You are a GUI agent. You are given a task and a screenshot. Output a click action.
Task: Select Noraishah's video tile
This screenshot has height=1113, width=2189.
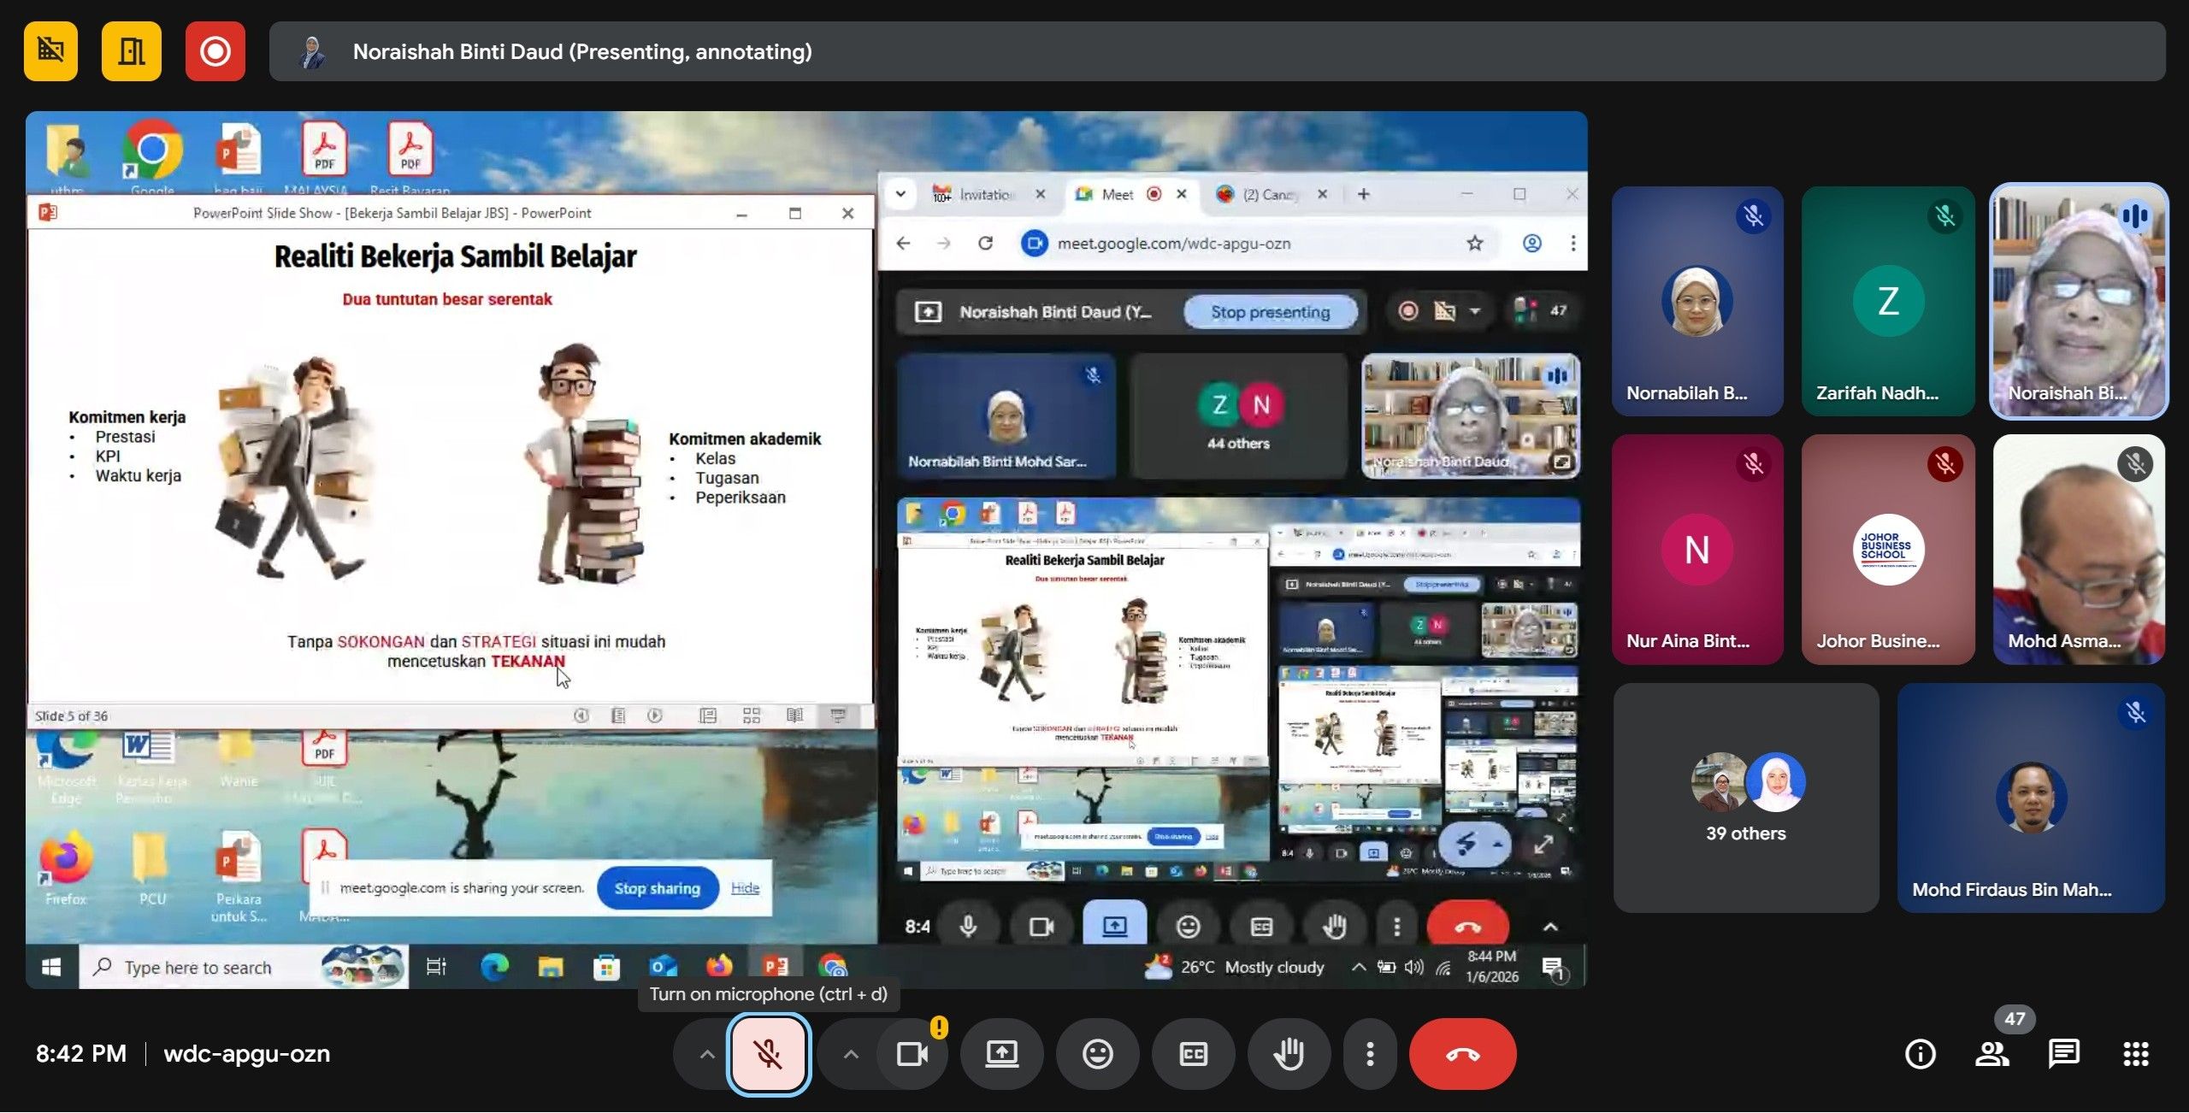coord(2079,301)
